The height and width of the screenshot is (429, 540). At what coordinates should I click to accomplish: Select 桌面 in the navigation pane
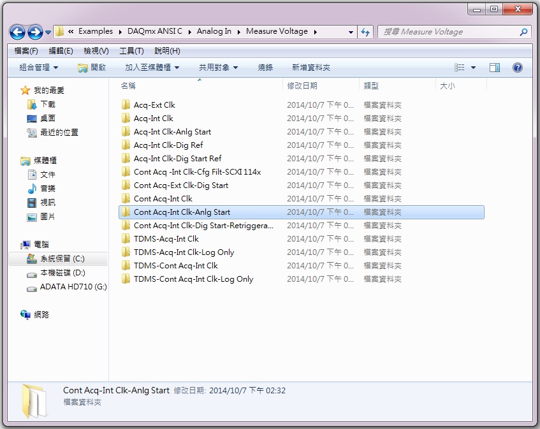(48, 118)
